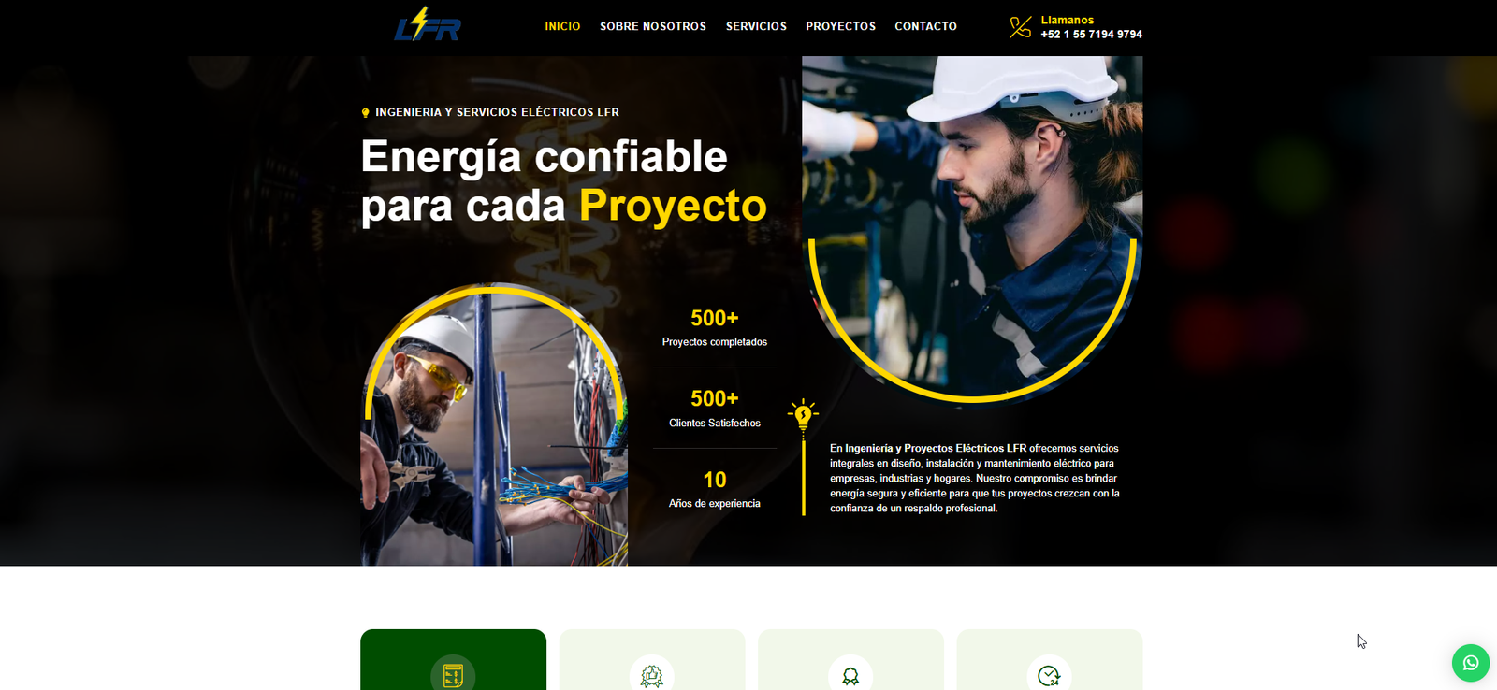The height and width of the screenshot is (690, 1497).
Task: Click the award ribbon icon in third card
Action: coord(850,675)
